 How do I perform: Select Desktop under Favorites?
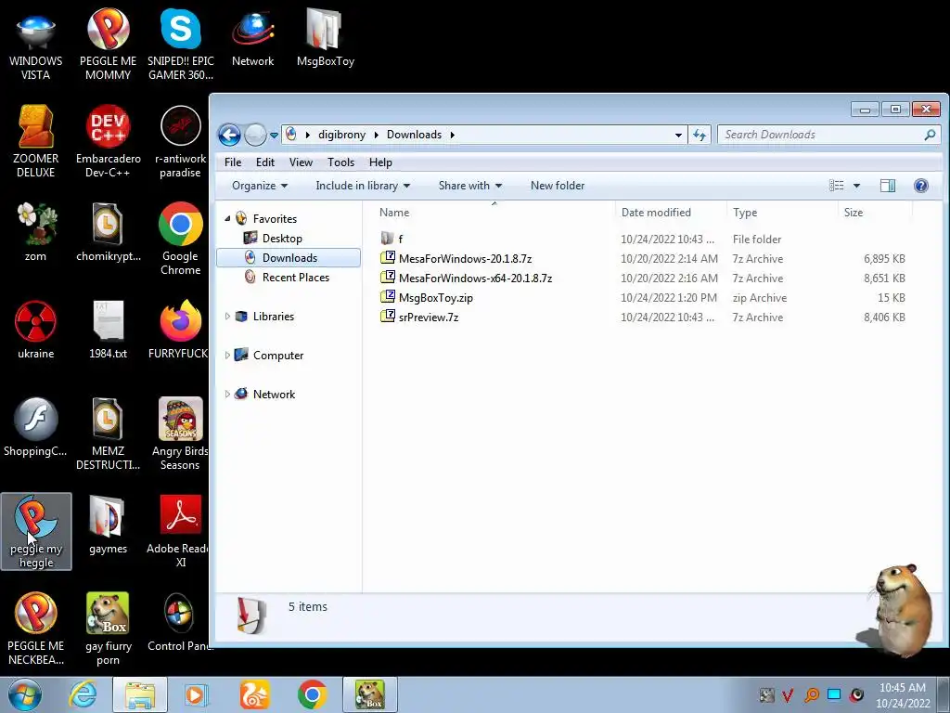click(282, 239)
